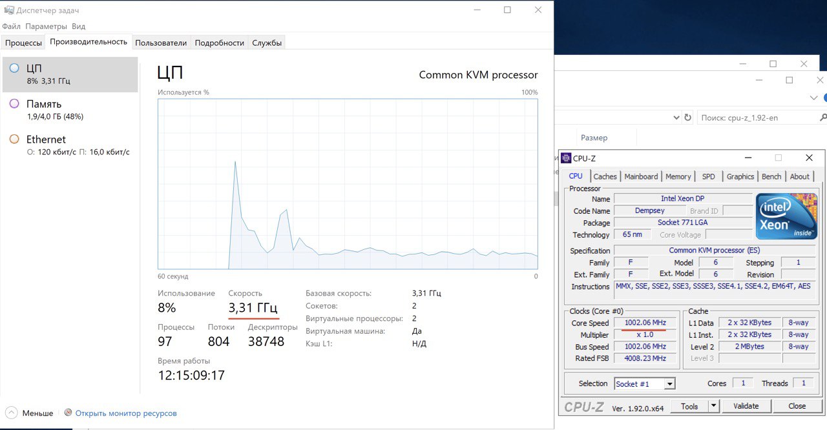Expand the Explorer ribbon chevron
827x430 pixels.
(813, 97)
